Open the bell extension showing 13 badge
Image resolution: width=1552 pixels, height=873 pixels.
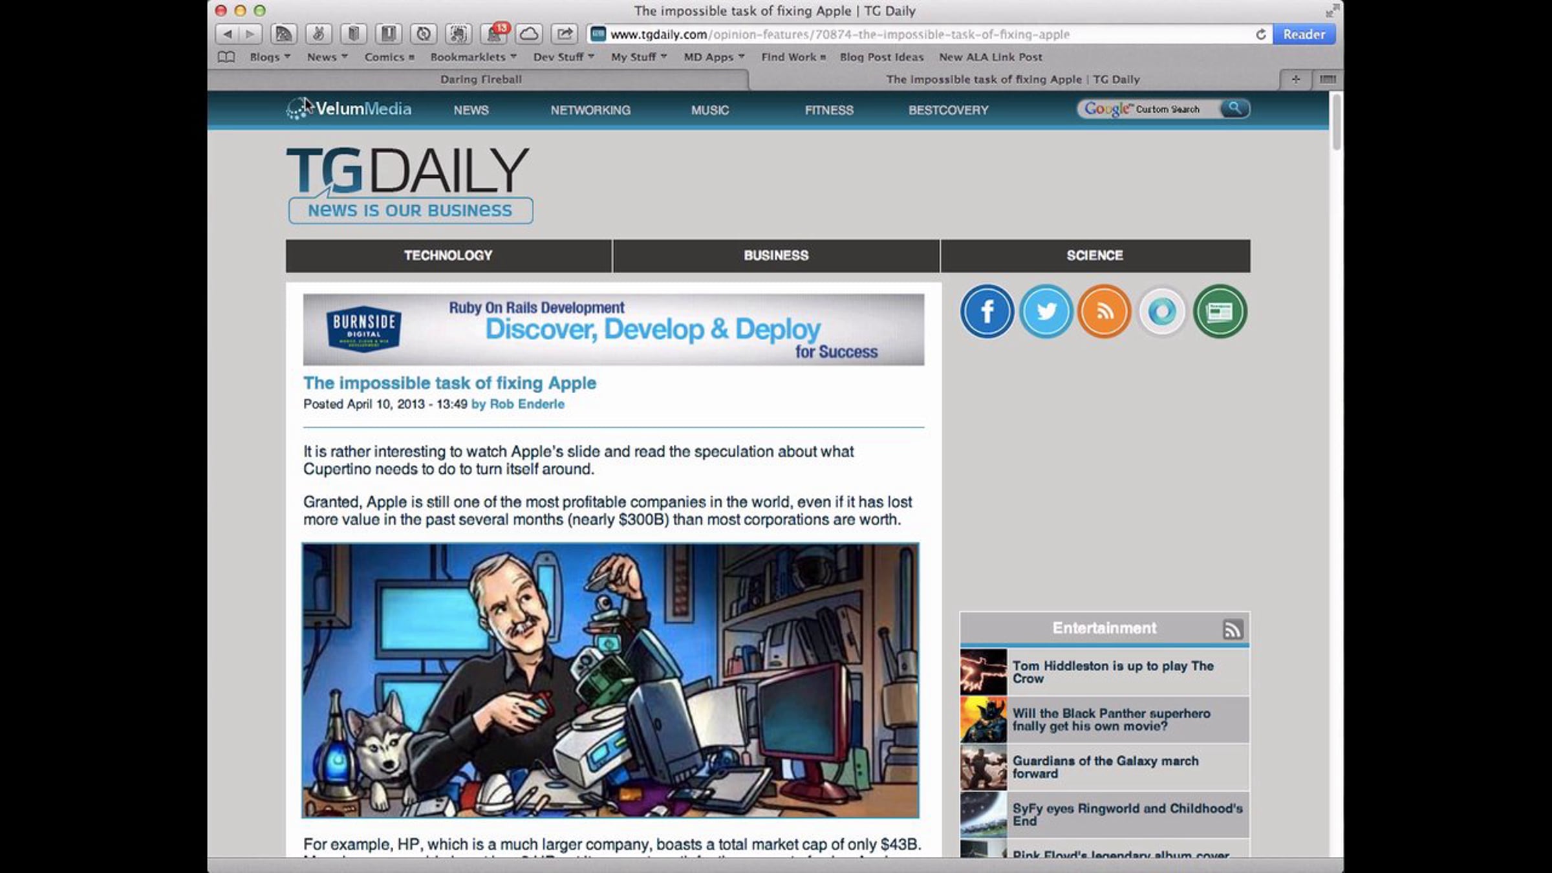tap(495, 34)
